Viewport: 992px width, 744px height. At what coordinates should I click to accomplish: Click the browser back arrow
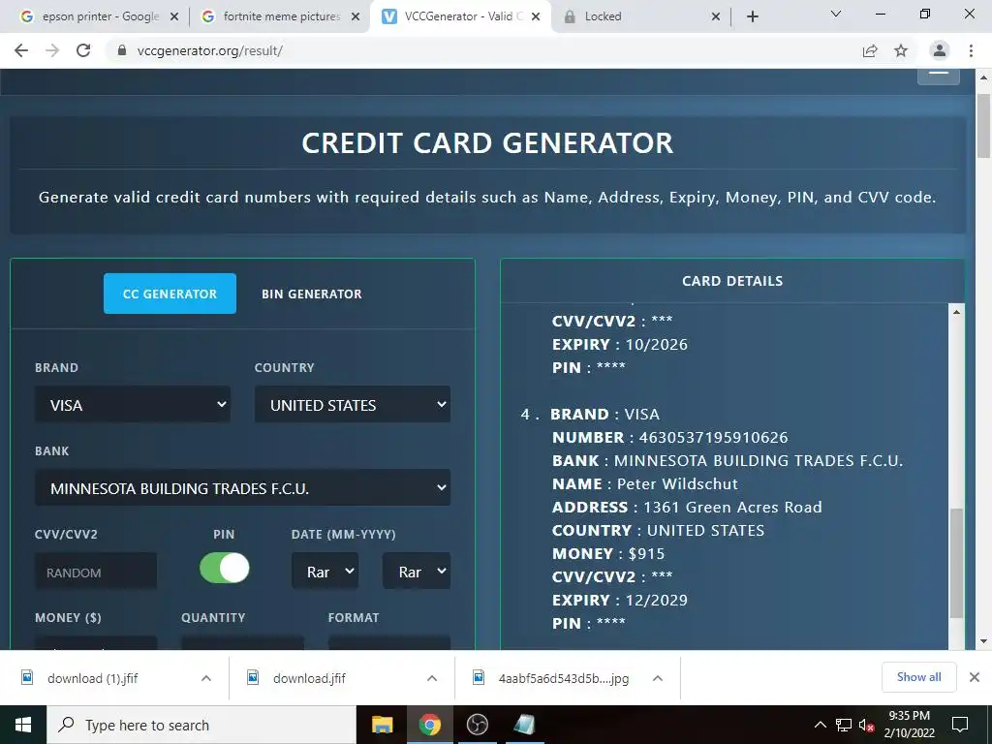(21, 50)
